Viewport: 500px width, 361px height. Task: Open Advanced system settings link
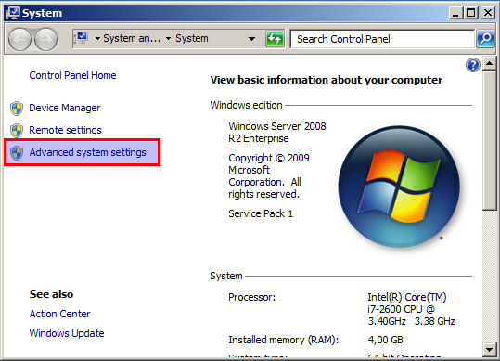(88, 152)
